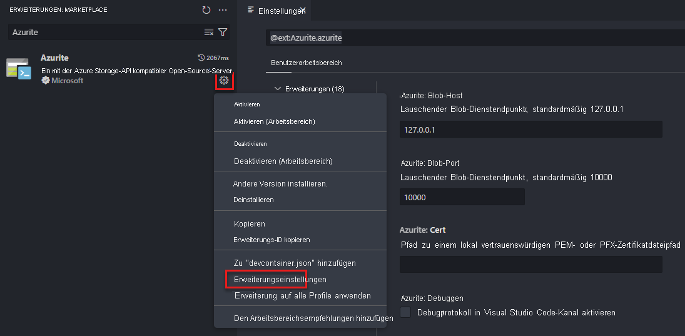This screenshot has width=685, height=336.
Task: Clear the extensions search results
Action: click(x=209, y=32)
